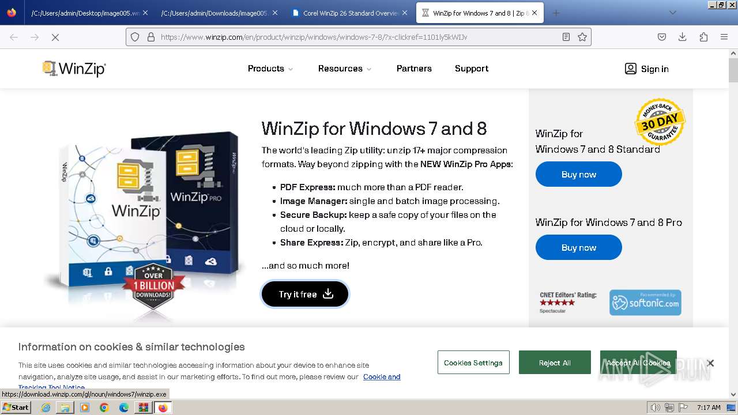Click Reject All cookies button
The height and width of the screenshot is (415, 738).
555,363
